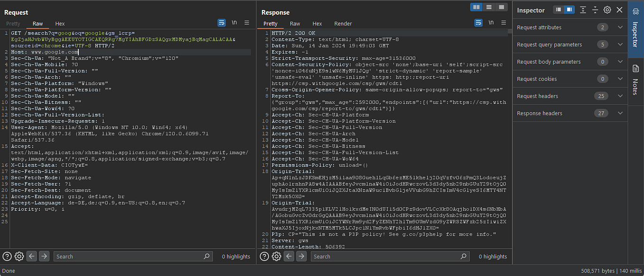Screen dimensions: 644x276
Task: Open the Inspector panel settings gear
Action: point(607,10)
